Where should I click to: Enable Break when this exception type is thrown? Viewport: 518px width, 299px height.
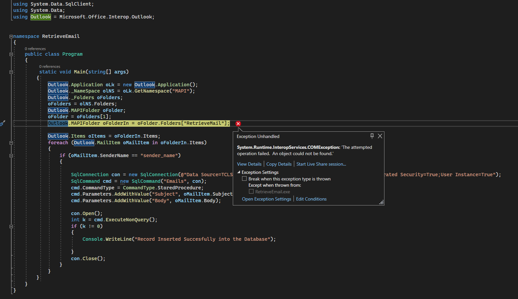[244, 178]
